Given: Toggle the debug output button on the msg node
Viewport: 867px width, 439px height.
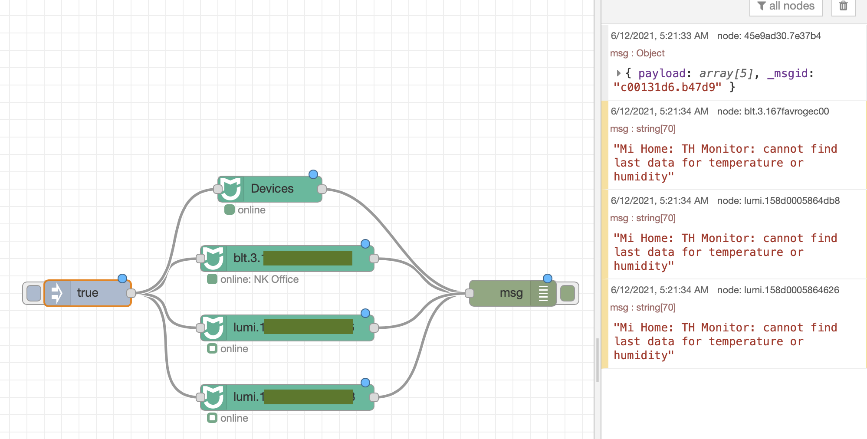Looking at the screenshot, I should [x=568, y=293].
